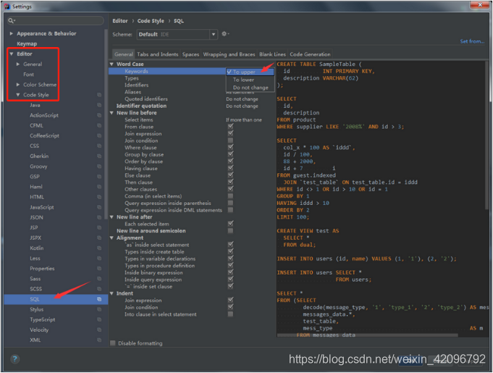Choose To lower from the popup
The image size is (493, 373).
250,80
